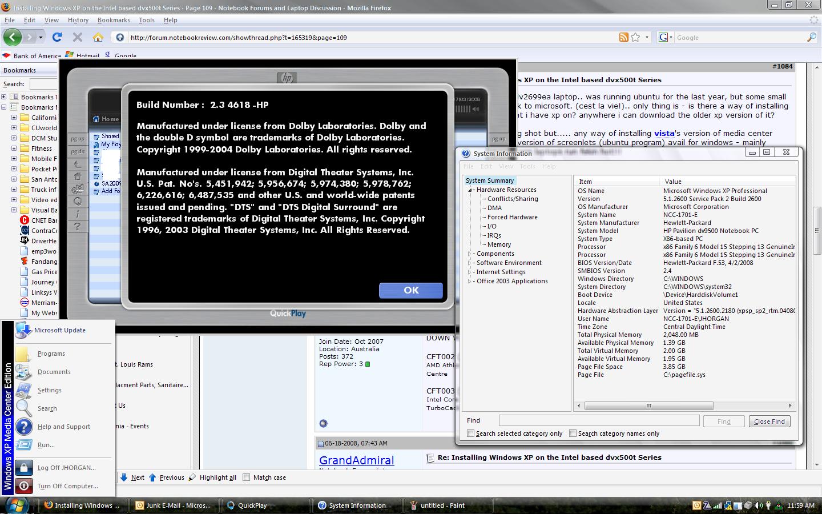The height and width of the screenshot is (514, 822).
Task: Expand the Office 2003 Applications node
Action: click(470, 281)
